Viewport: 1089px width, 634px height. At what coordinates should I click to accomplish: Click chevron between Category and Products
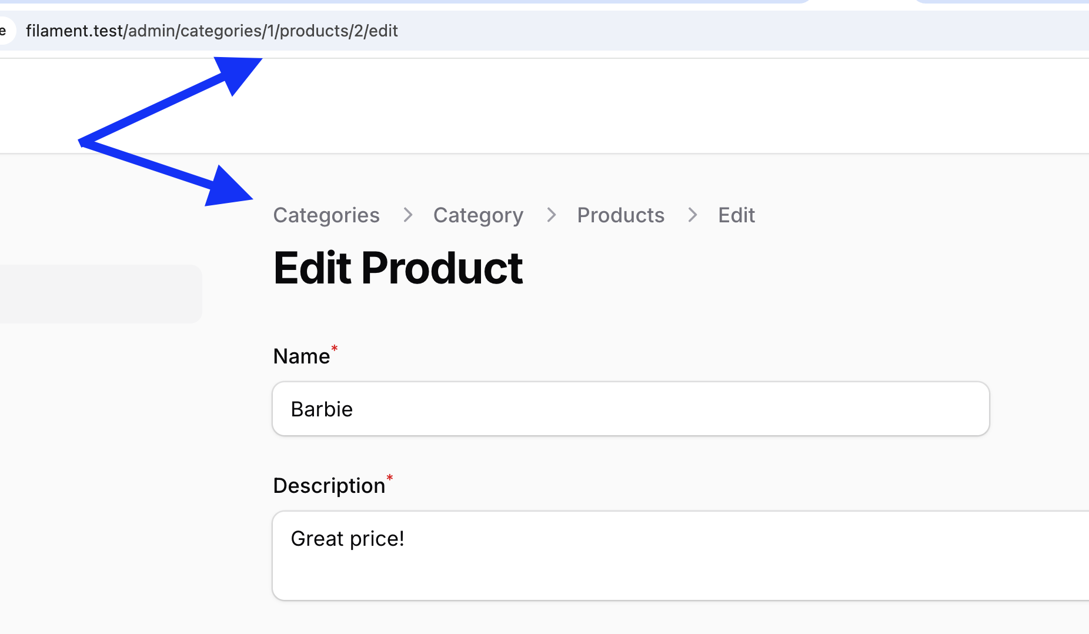551,215
